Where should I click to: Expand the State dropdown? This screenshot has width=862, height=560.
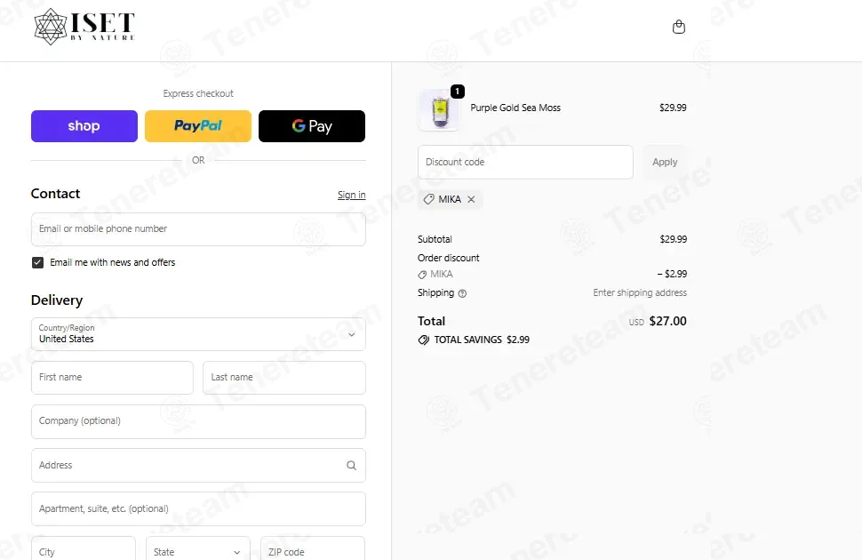point(198,548)
